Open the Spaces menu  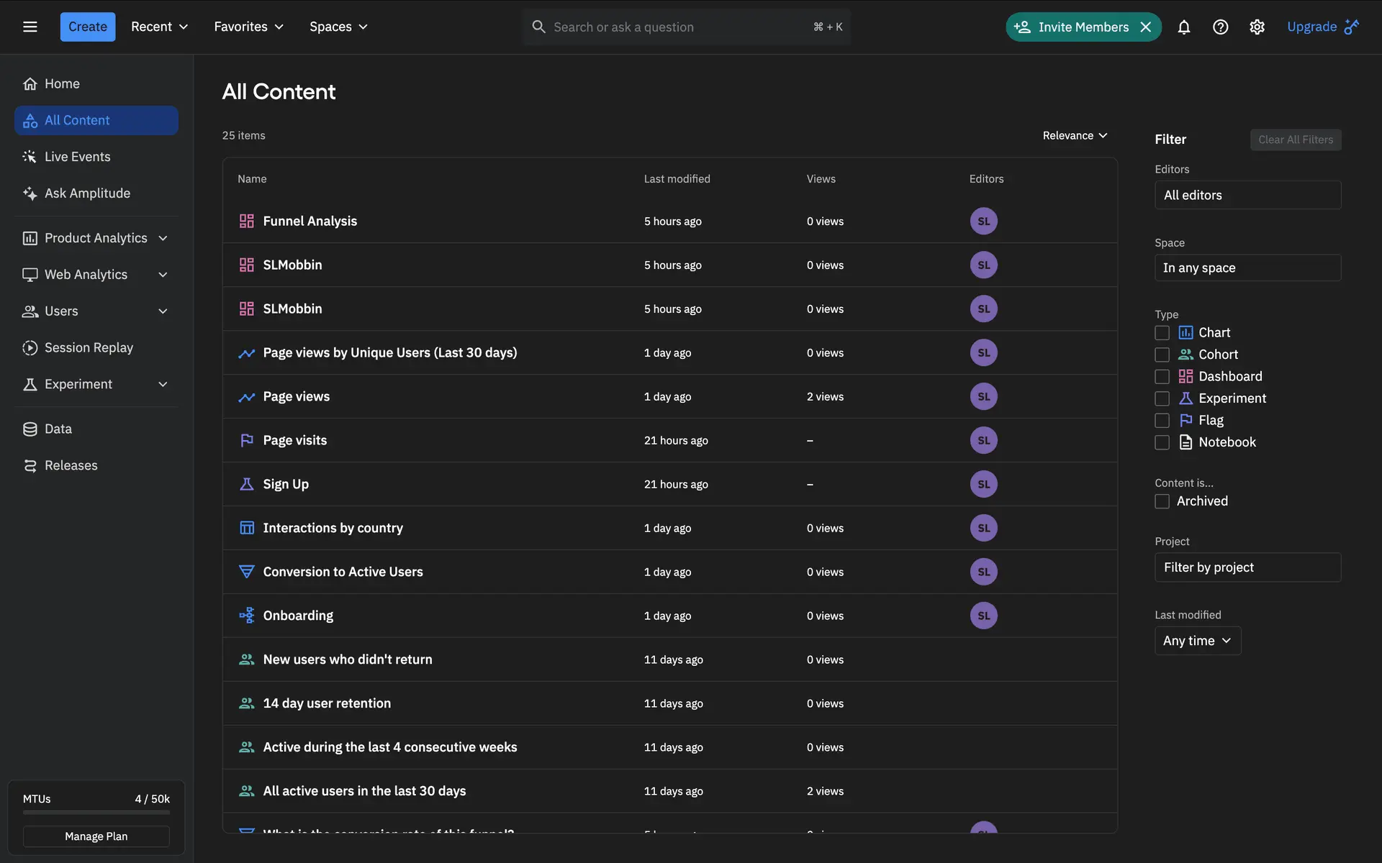coord(338,27)
